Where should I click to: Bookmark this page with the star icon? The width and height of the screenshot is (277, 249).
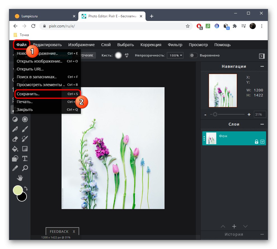click(x=188, y=26)
